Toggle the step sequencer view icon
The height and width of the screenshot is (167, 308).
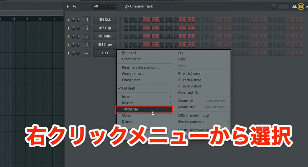[301, 7]
